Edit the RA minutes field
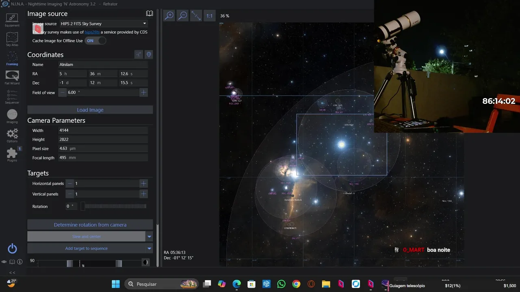The width and height of the screenshot is (520, 292). tap(103, 74)
